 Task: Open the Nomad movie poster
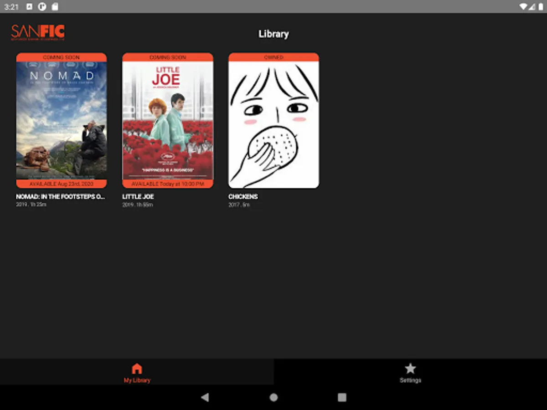[62, 121]
